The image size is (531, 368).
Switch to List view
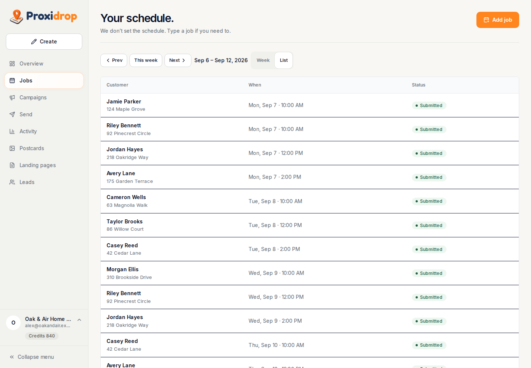tap(284, 60)
